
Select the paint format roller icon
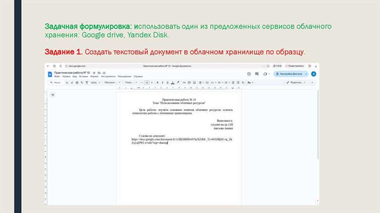coord(87,83)
